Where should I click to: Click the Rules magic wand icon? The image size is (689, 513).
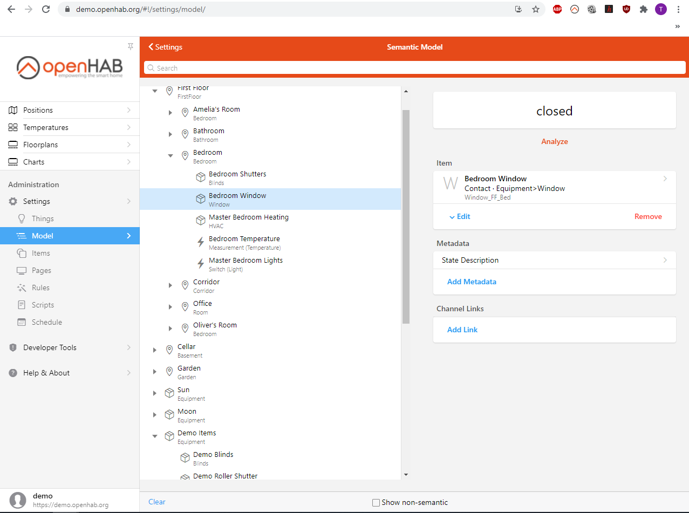pyautogui.click(x=22, y=288)
